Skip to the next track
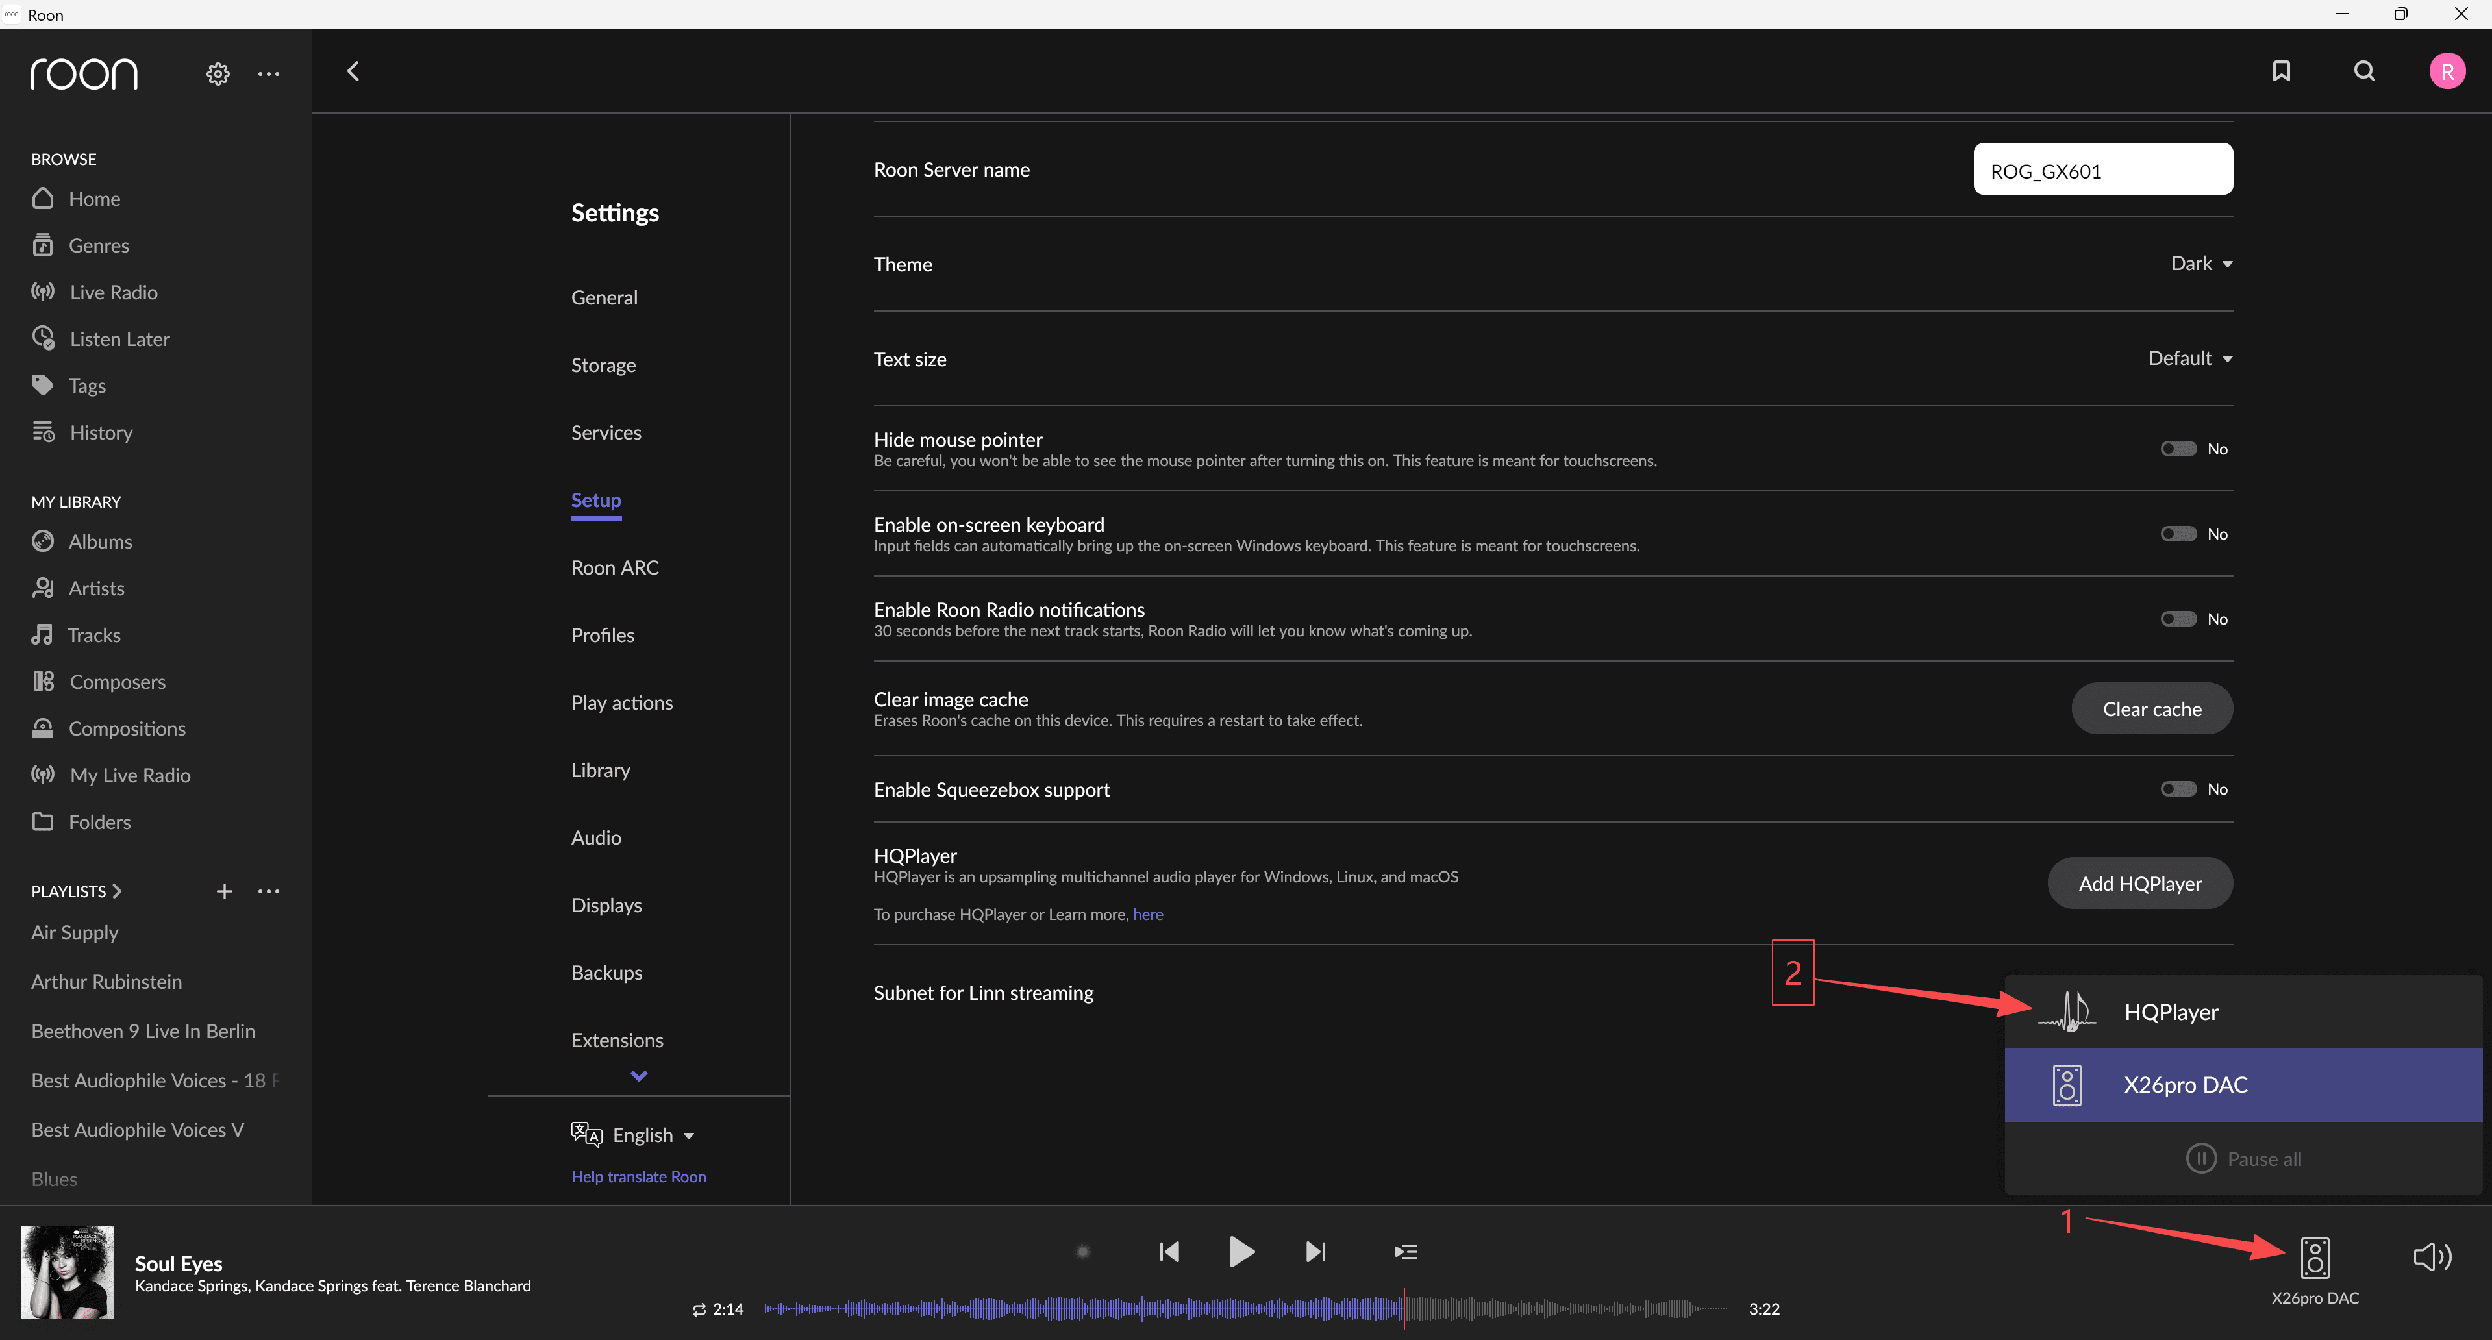Viewport: 2492px width, 1340px height. [1315, 1252]
